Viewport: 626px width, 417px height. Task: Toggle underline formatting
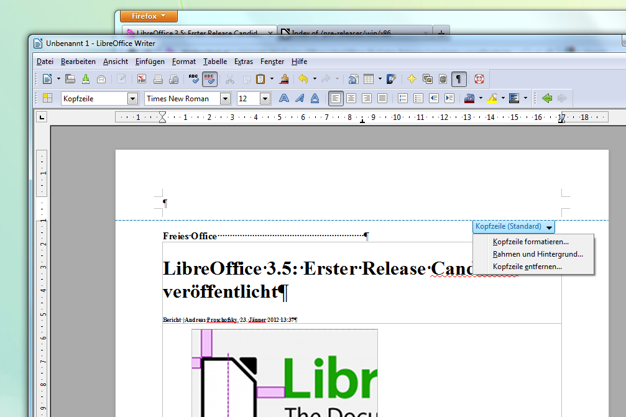(x=315, y=98)
